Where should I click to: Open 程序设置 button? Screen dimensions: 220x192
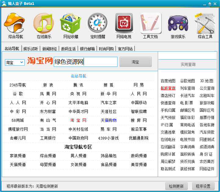(x=203, y=186)
